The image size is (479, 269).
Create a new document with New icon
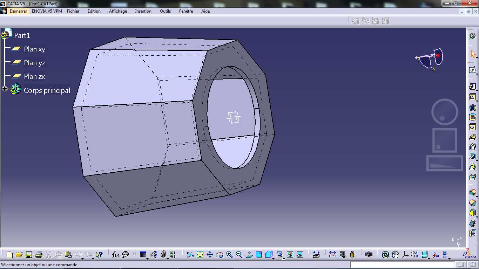[9, 255]
